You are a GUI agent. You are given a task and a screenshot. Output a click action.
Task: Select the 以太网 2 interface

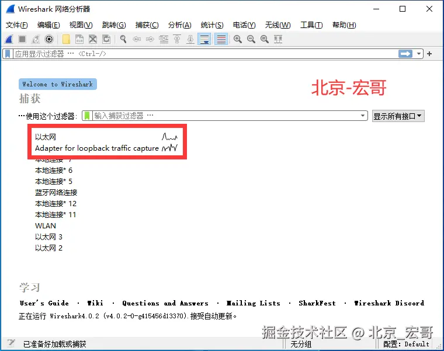coord(48,248)
